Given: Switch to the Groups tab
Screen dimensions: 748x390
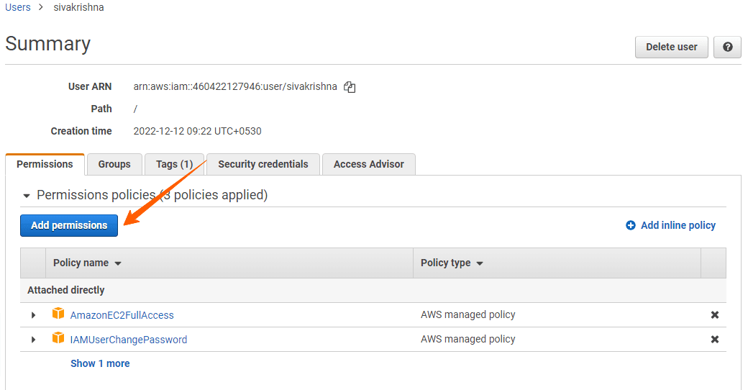Looking at the screenshot, I should coord(114,165).
